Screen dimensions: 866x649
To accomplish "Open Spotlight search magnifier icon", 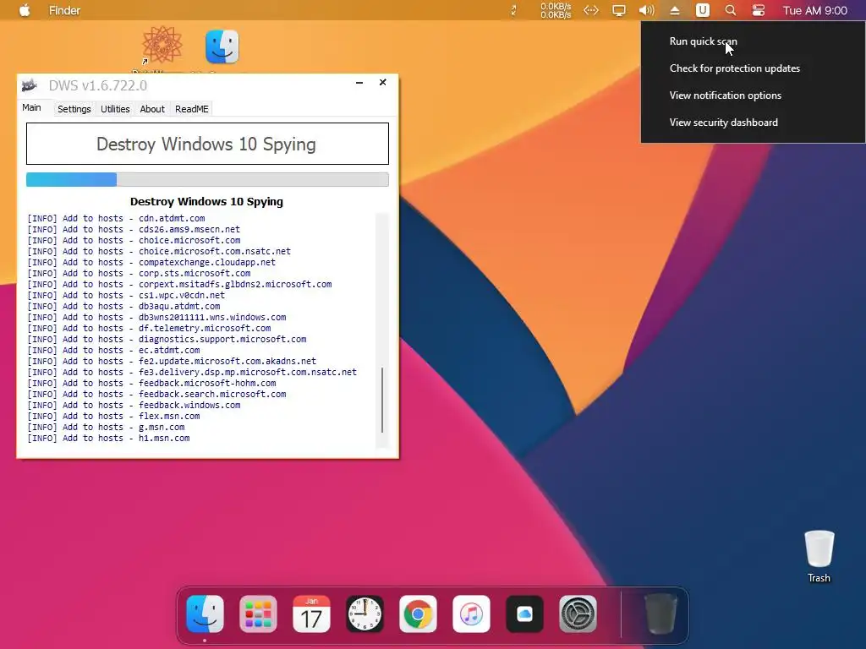I will [730, 10].
